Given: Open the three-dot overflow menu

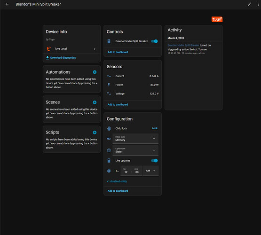Looking at the screenshot, I should coord(258,4).
